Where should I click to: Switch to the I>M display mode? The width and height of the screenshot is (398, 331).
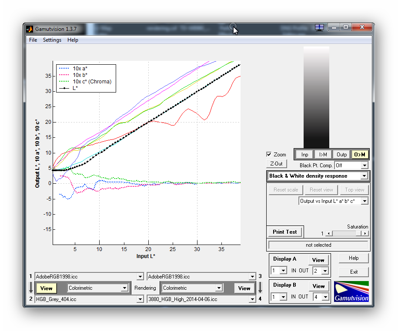tap(323, 155)
